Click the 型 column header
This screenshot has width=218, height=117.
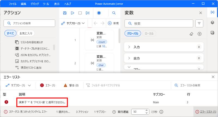5,94
